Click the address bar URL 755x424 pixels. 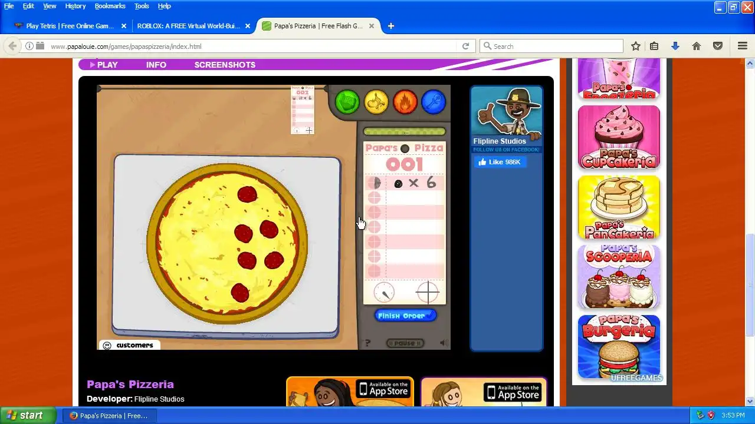click(126, 47)
